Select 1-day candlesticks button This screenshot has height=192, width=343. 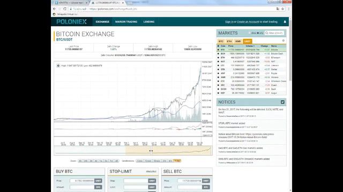[x=177, y=161]
